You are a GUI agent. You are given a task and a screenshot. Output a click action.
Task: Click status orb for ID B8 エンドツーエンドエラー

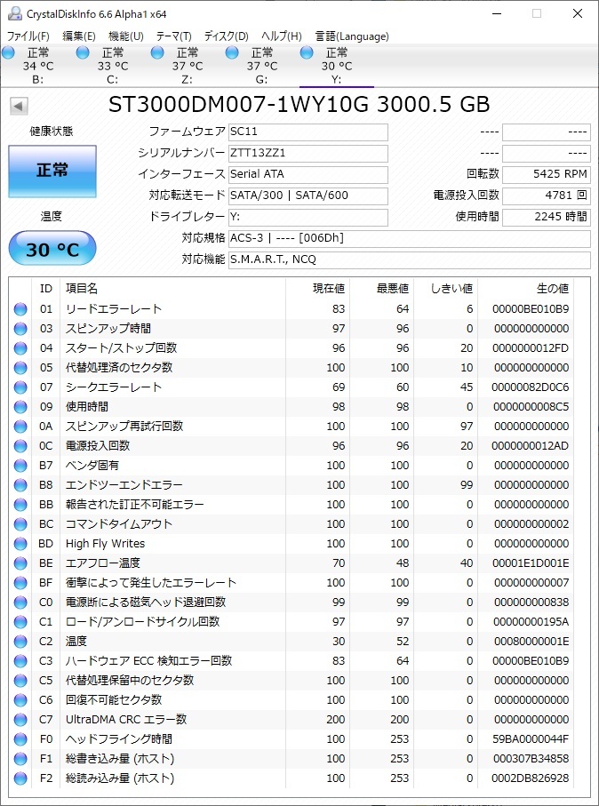pyautogui.click(x=20, y=484)
